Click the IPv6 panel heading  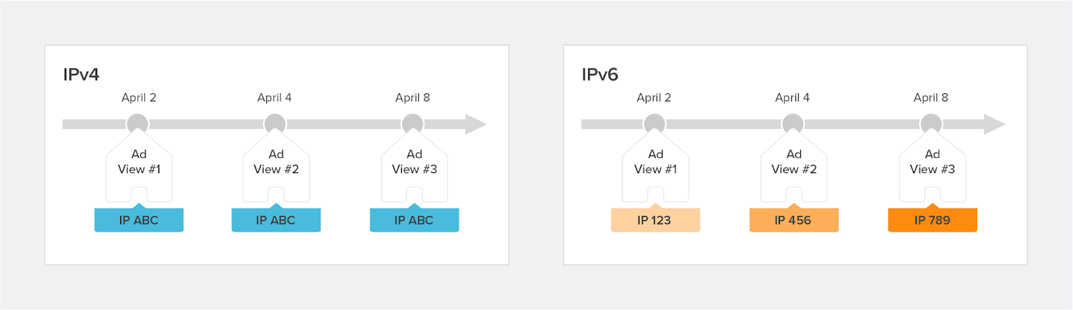600,74
